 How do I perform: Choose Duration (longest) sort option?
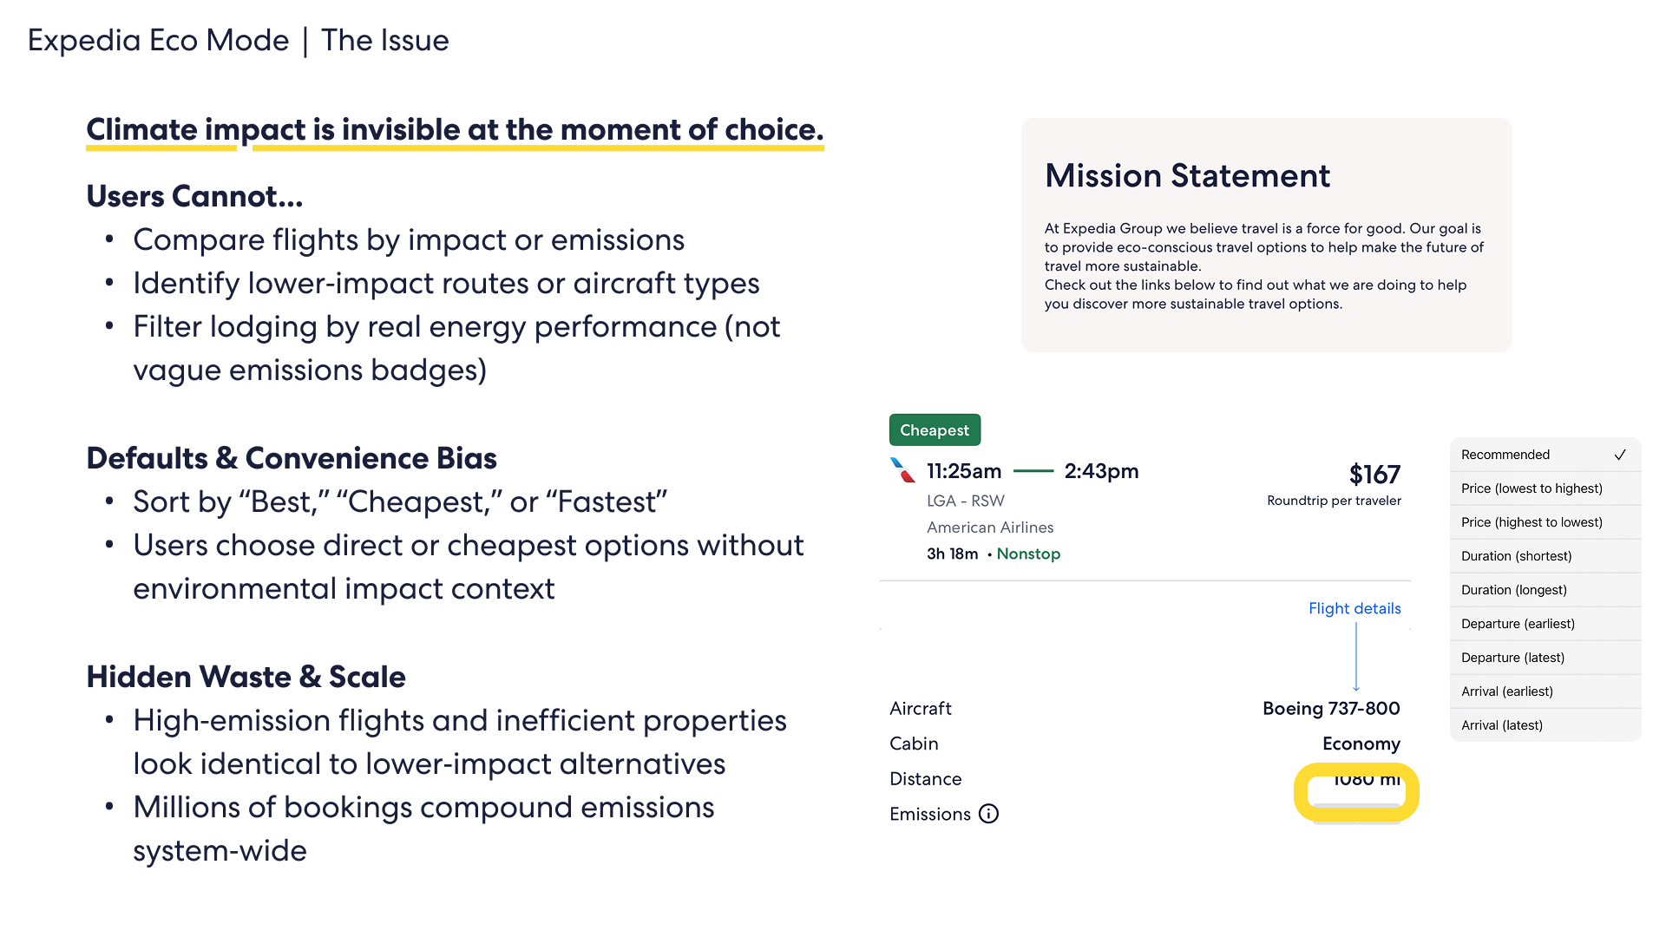tap(1513, 590)
